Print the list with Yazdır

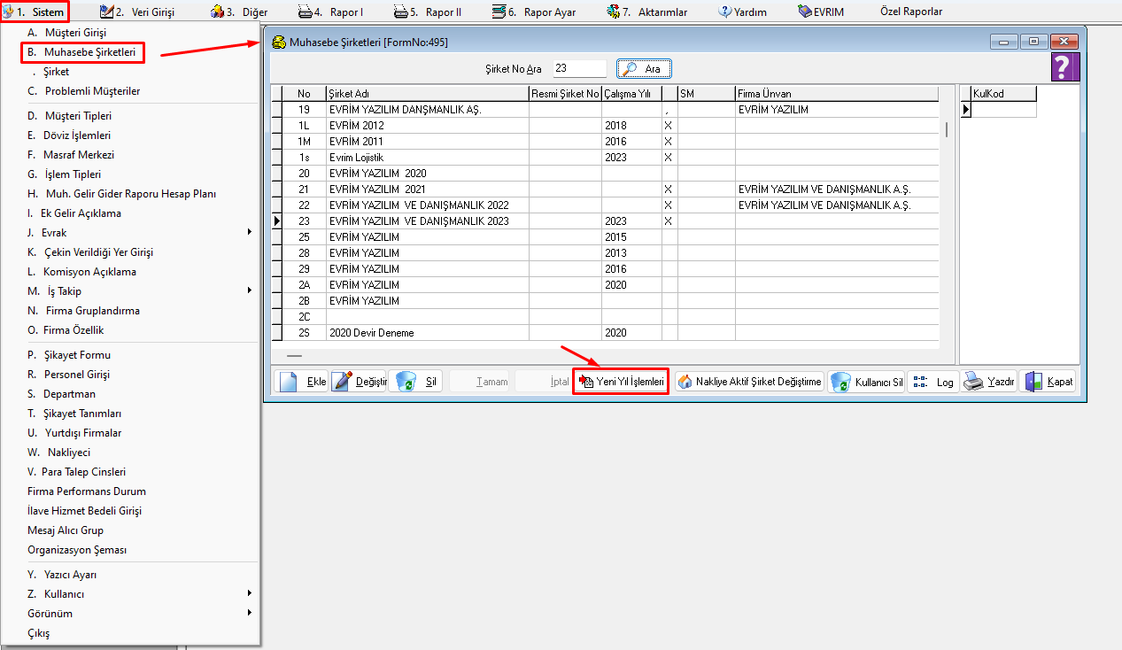click(988, 382)
